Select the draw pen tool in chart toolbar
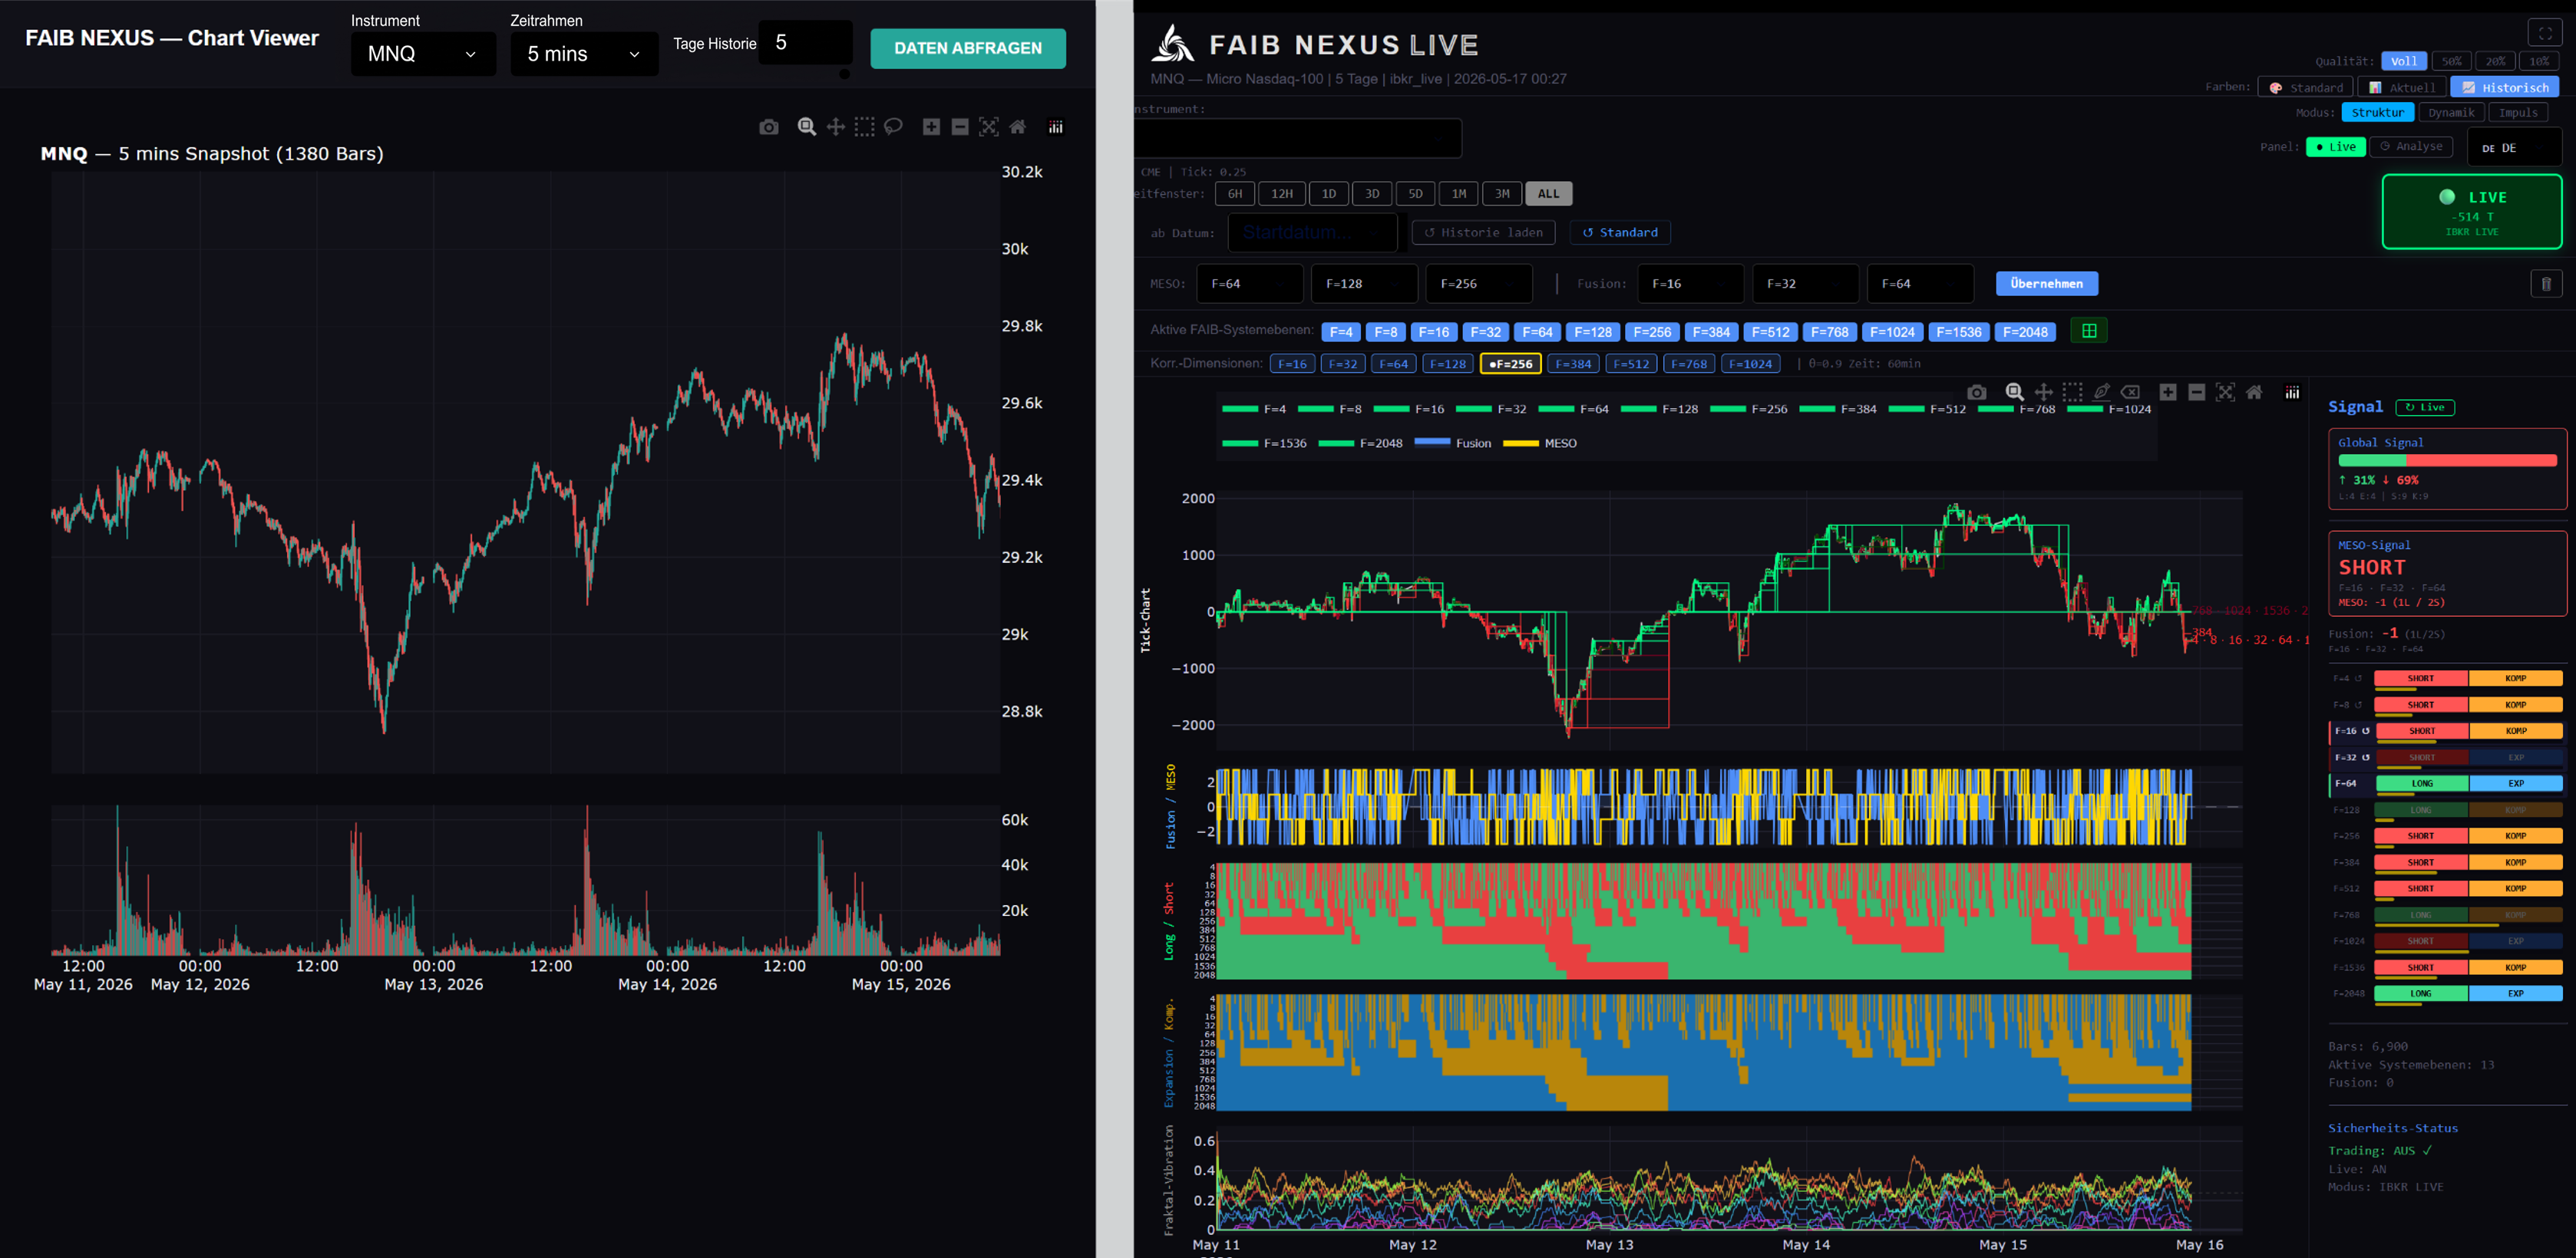The width and height of the screenshot is (2576, 1258). pyautogui.click(x=2102, y=393)
